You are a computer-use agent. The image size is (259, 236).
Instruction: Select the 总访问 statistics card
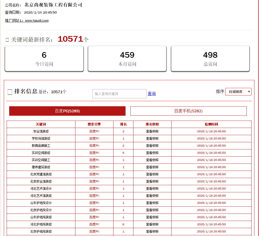click(x=210, y=59)
